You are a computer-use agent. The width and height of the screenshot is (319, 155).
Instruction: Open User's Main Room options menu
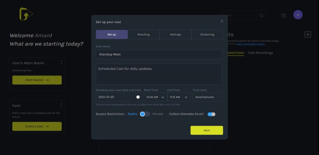(61, 62)
